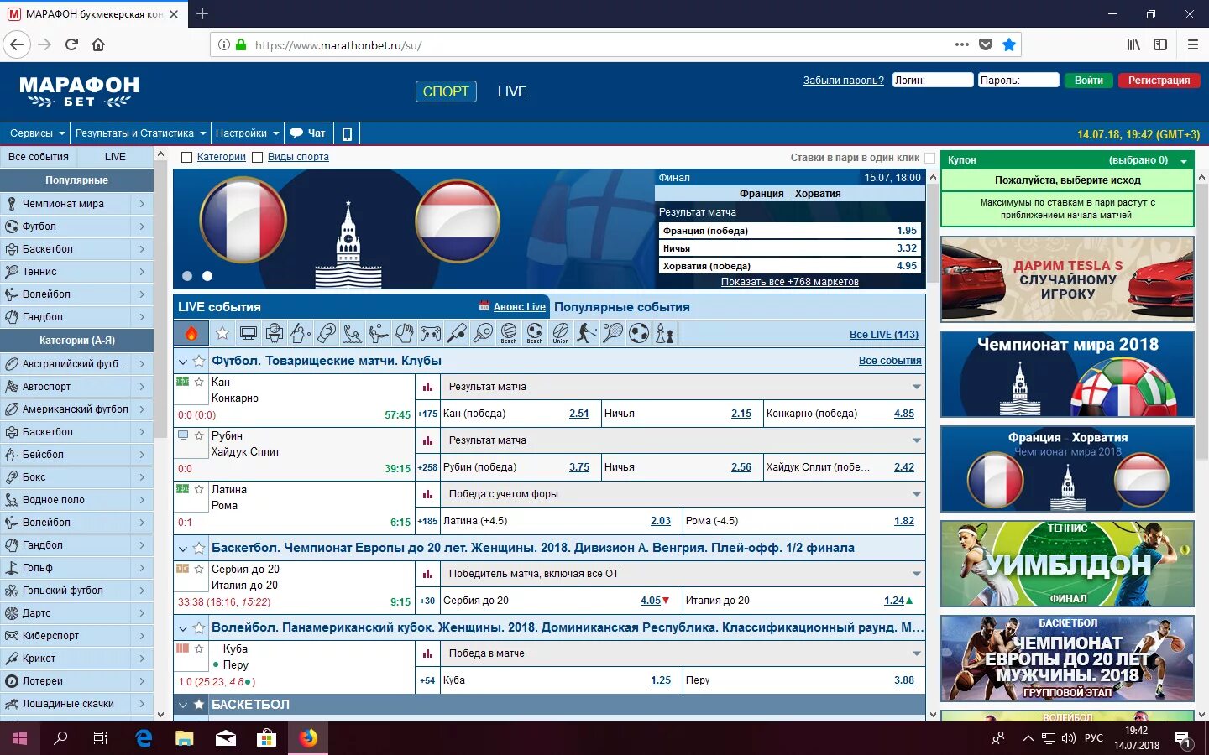Filter live events by esports gamepad icon

point(431,333)
